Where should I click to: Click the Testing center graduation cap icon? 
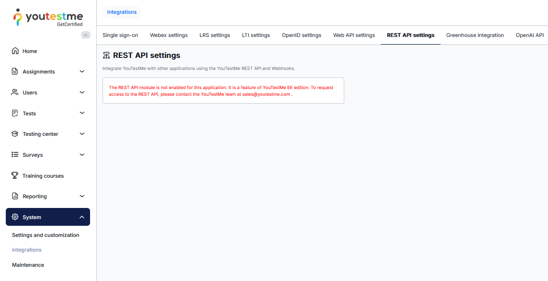pos(15,134)
